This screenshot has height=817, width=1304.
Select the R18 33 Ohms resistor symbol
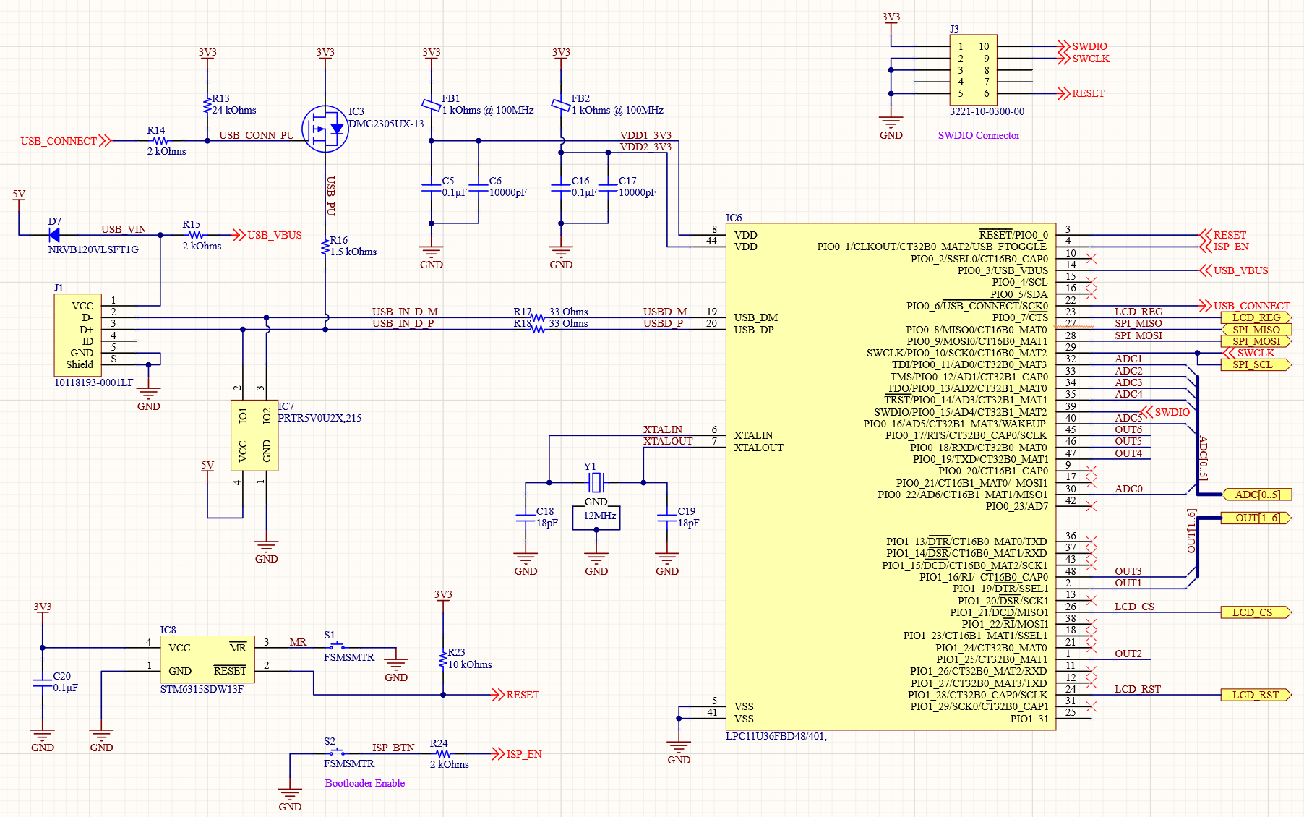(537, 329)
